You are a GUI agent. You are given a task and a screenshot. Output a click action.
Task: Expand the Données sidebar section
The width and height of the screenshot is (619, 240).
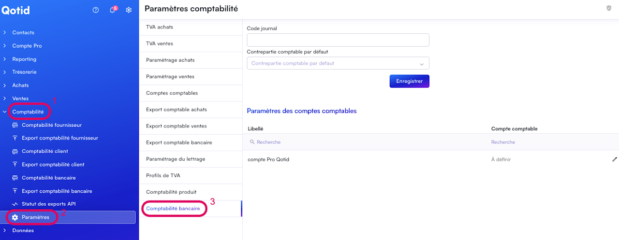pos(23,230)
